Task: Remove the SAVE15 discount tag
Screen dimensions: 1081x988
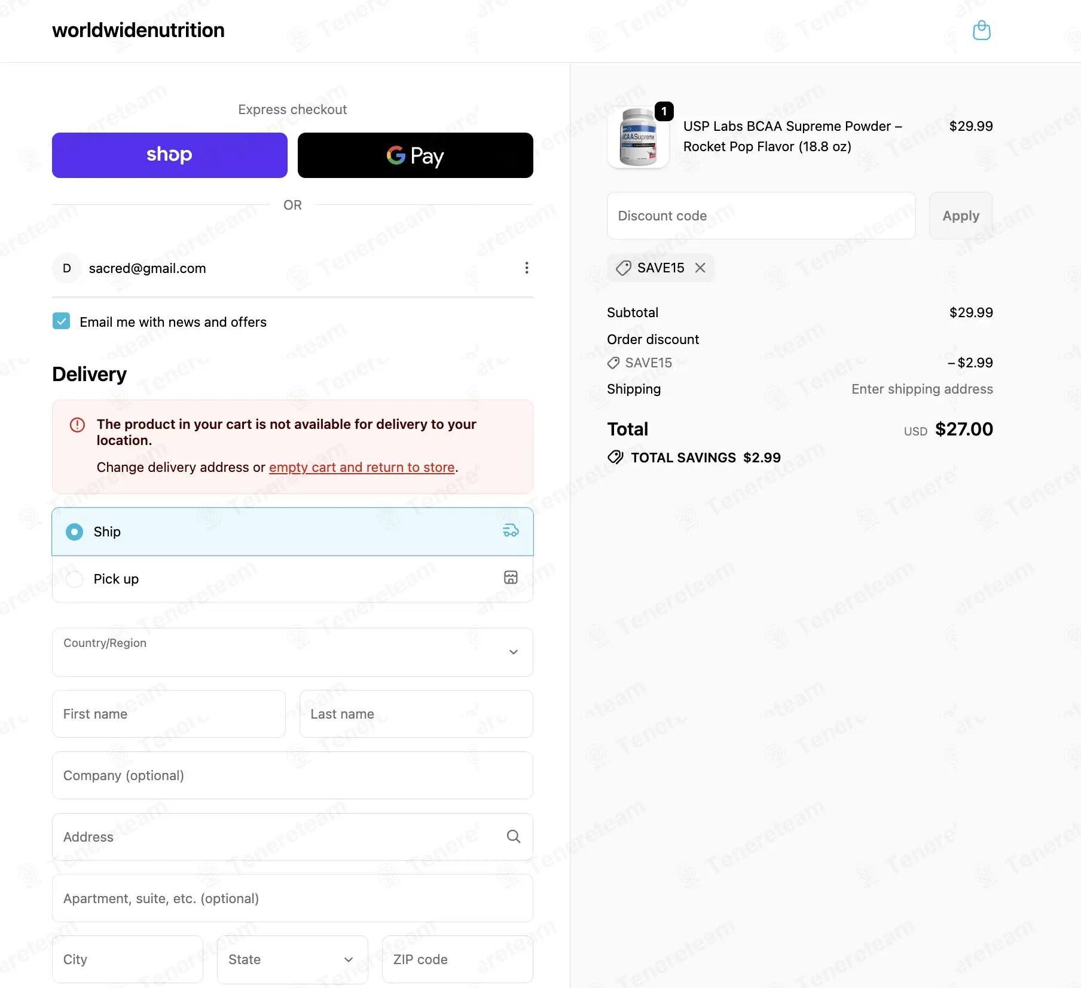Action: tap(700, 268)
